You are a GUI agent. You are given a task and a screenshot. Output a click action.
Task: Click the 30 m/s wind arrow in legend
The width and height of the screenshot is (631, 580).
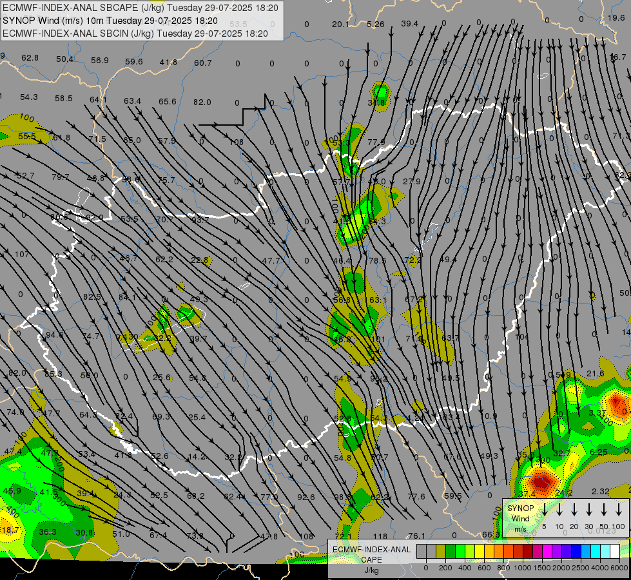[588, 510]
